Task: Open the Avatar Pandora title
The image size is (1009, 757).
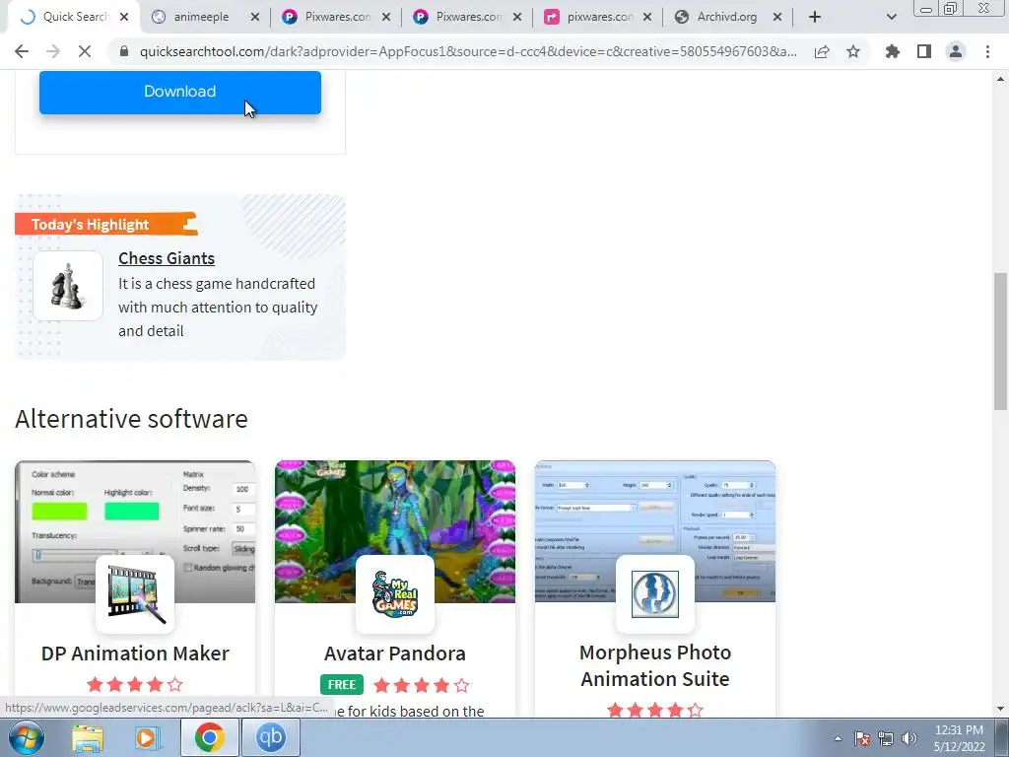Action: [x=395, y=654]
